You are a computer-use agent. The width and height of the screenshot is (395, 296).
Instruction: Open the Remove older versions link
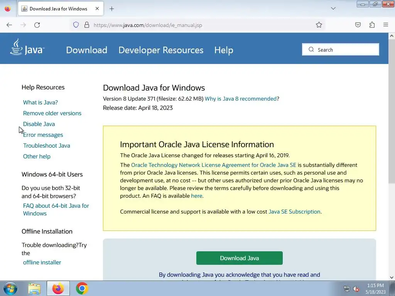(52, 113)
